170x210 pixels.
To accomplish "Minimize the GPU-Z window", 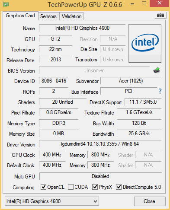I will [x=132, y=4].
